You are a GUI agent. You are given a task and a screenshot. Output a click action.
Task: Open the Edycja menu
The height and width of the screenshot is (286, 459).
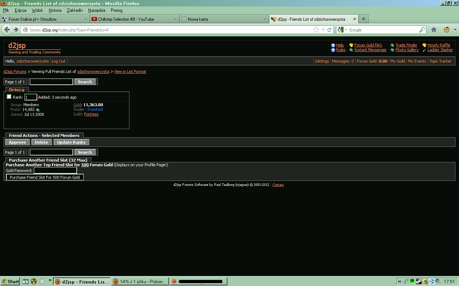point(20,10)
